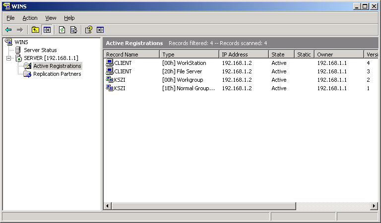
Task: Click the [00h] WorkStation type cell
Action: click(184, 63)
